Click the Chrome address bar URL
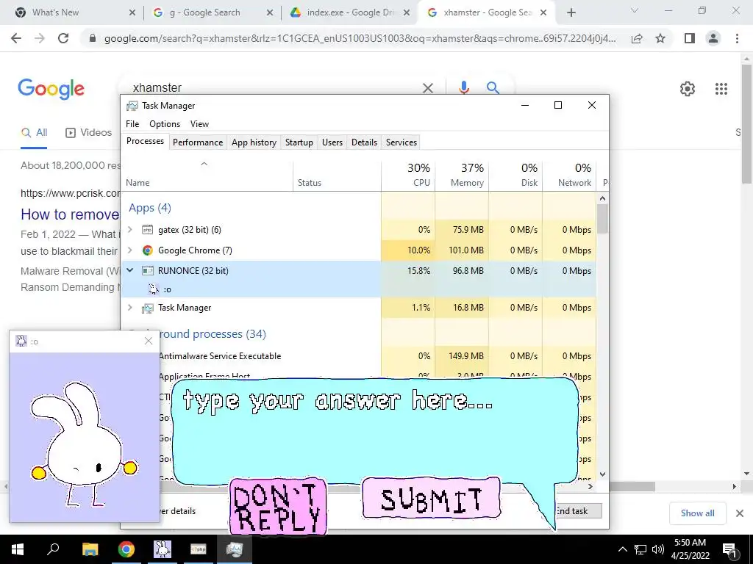The width and height of the screenshot is (753, 564). coord(360,38)
